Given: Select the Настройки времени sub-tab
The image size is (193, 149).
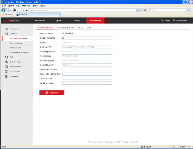Looking at the screenshot, I should pyautogui.click(x=65, y=28).
